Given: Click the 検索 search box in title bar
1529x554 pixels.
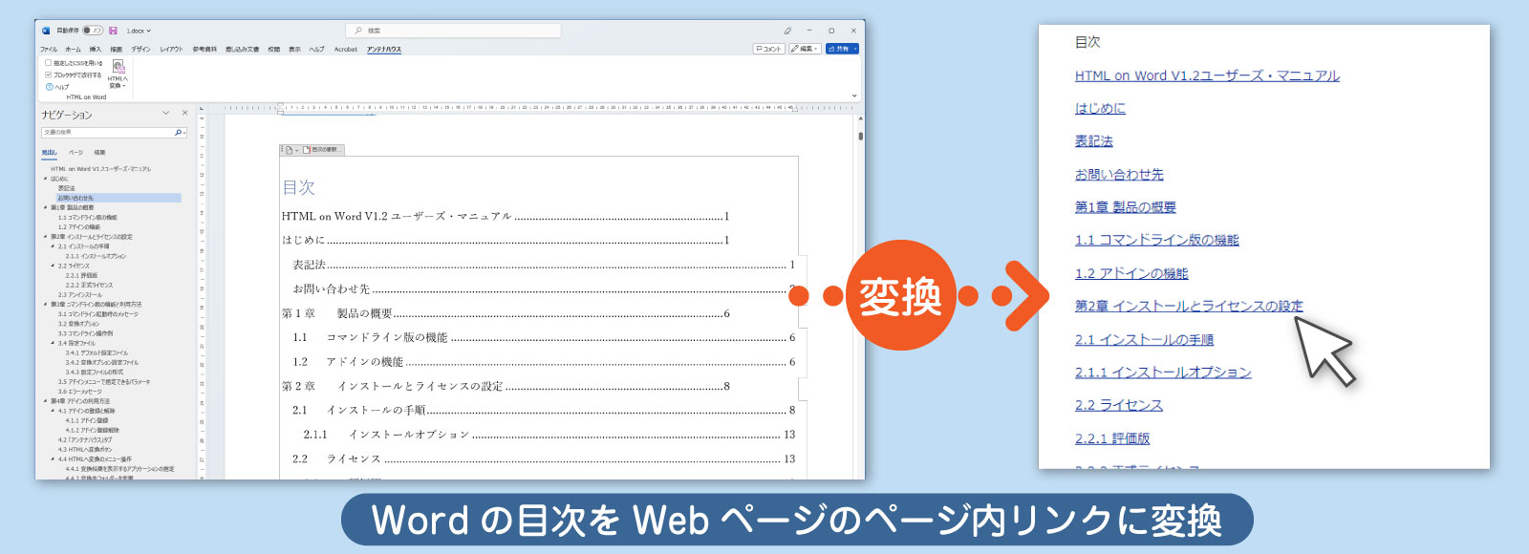Looking at the screenshot, I should point(453,31).
